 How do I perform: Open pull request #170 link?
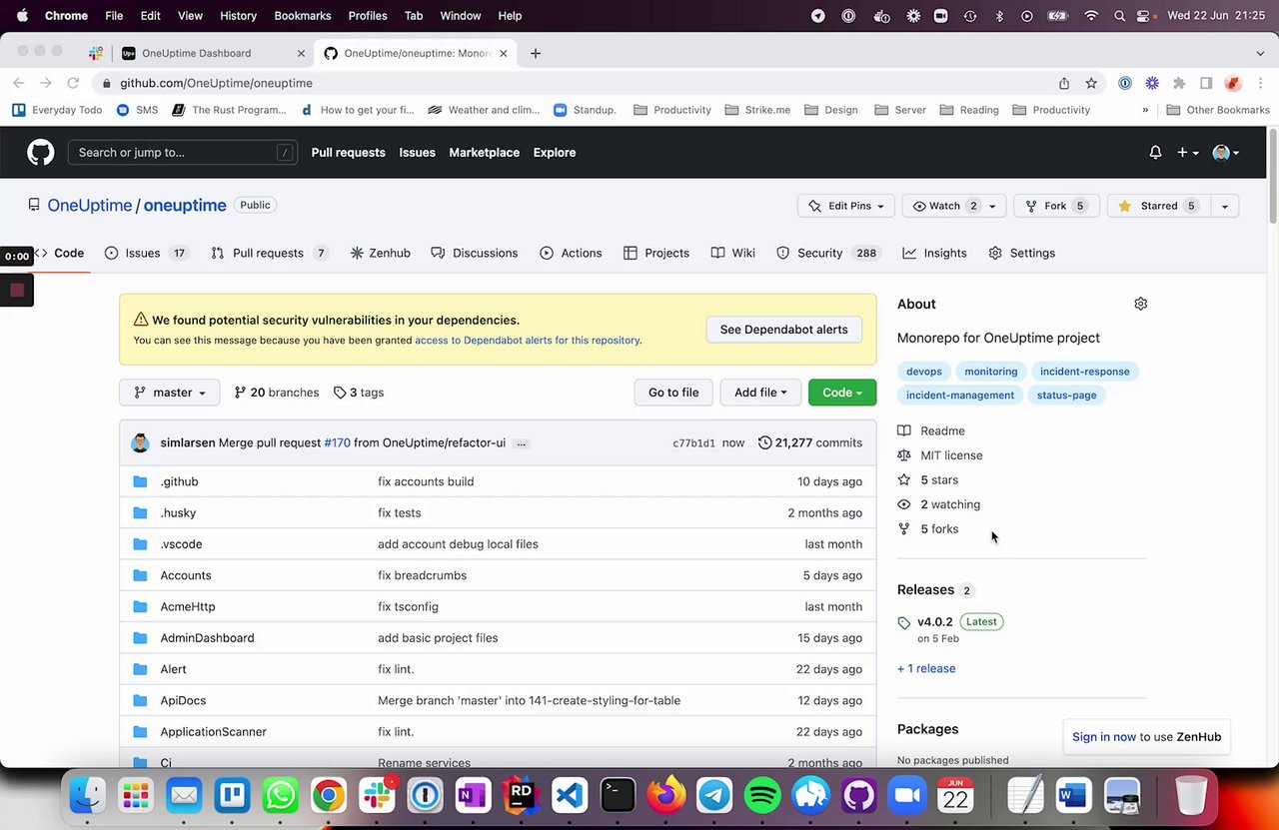coord(337,442)
